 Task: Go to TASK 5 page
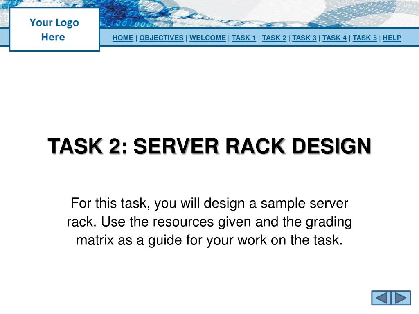[365, 38]
